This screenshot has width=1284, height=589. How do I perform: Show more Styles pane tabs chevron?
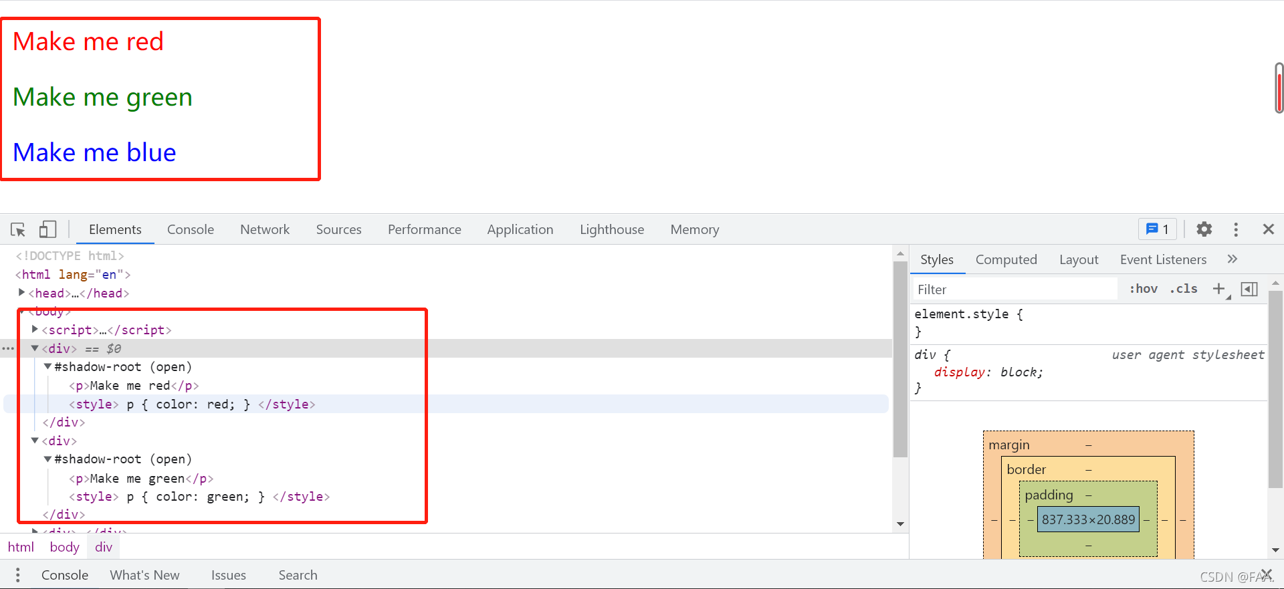coord(1233,259)
